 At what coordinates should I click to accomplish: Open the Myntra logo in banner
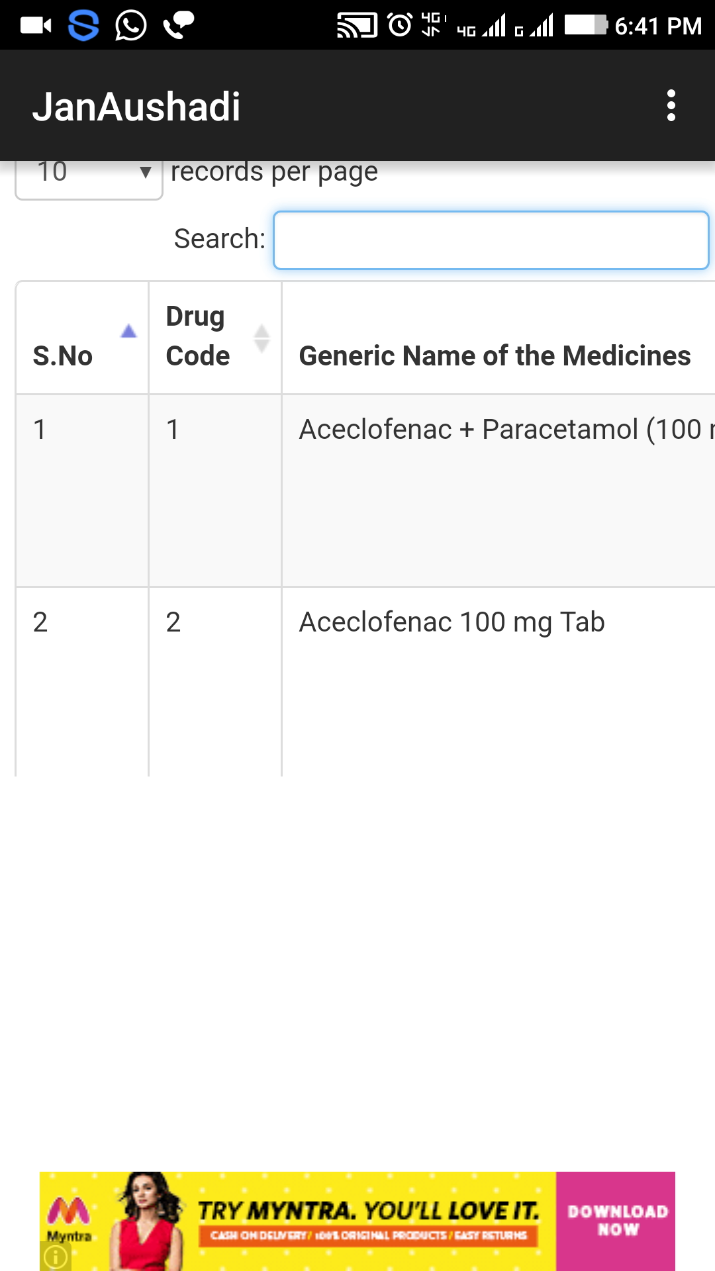tap(69, 1218)
